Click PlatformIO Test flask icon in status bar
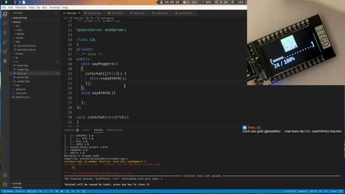 coord(67,191)
